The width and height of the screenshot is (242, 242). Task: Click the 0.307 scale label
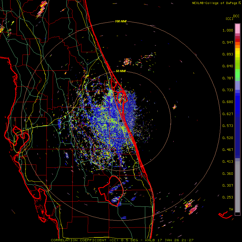228,186
